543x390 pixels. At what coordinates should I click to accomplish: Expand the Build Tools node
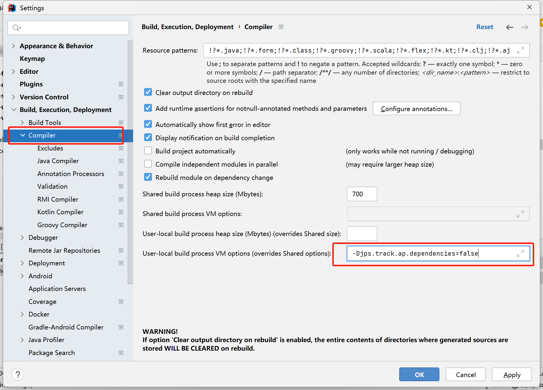coord(22,123)
